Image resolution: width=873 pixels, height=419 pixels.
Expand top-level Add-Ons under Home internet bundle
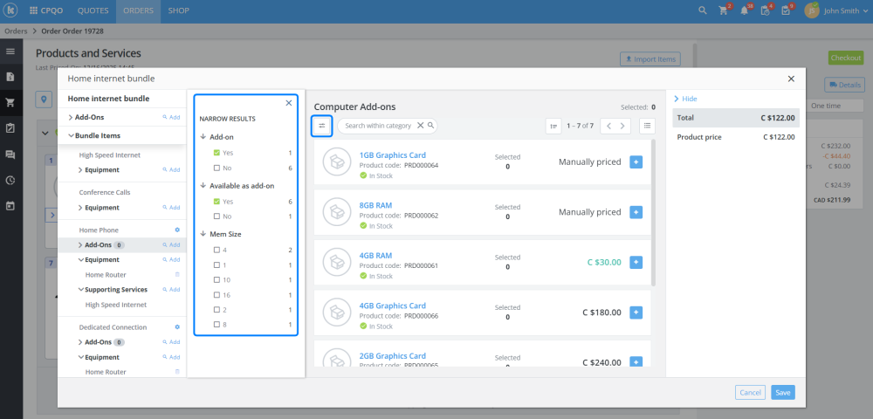(71, 118)
